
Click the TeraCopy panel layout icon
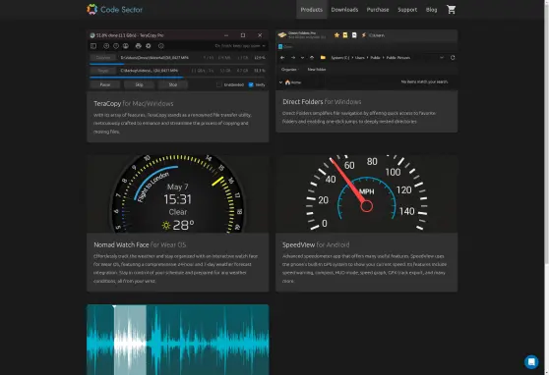coord(93,46)
